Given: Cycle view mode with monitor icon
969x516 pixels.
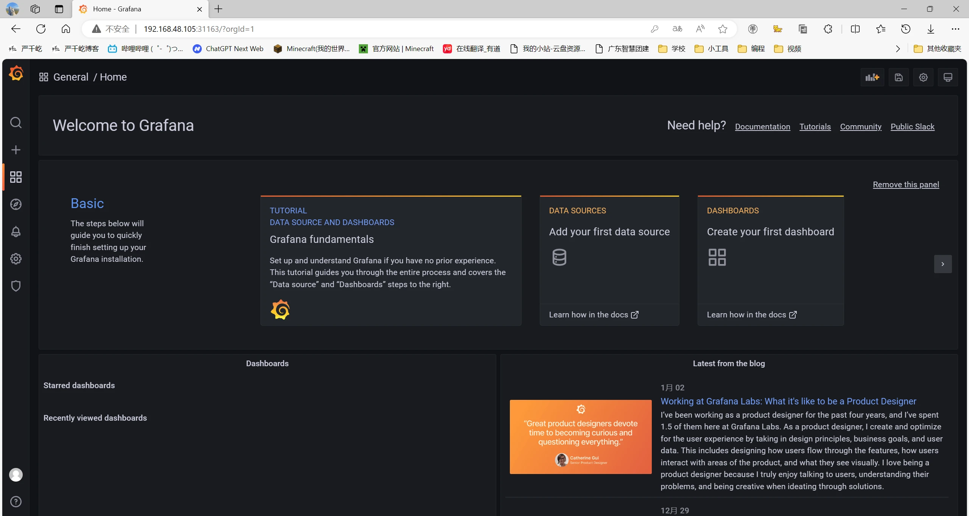Looking at the screenshot, I should (x=948, y=77).
